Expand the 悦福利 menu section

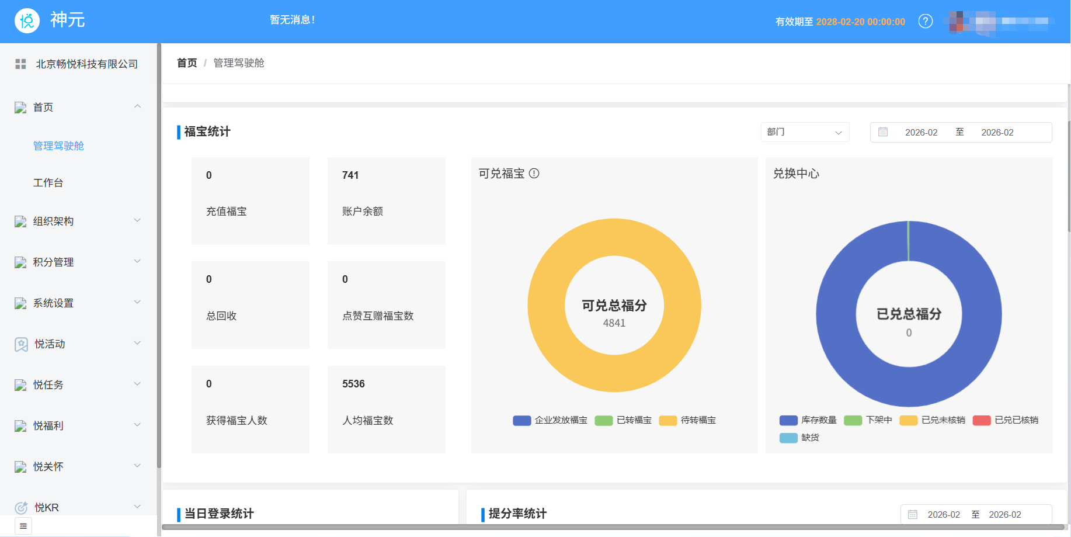[138, 425]
